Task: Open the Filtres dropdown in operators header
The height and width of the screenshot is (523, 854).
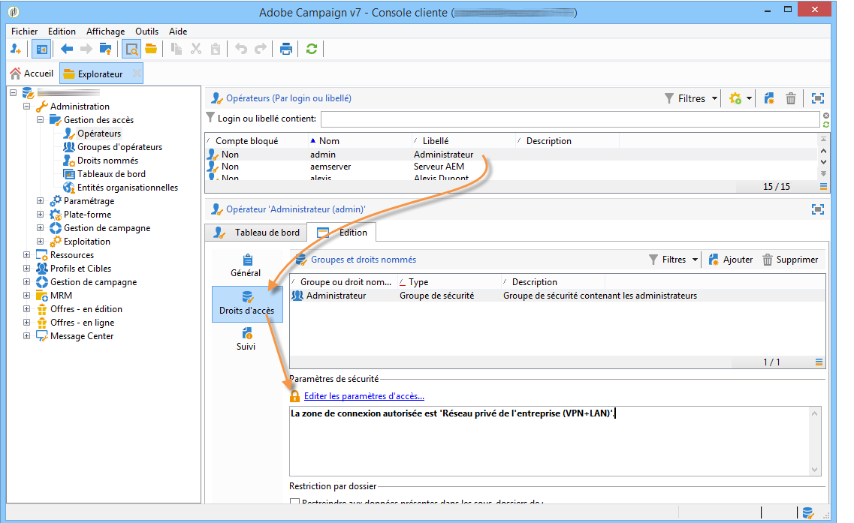Action: 691,98
